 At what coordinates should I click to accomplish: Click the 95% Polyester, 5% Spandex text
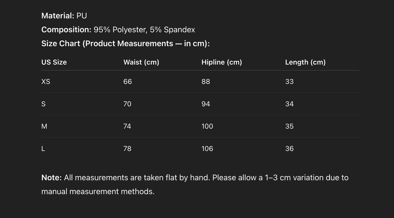[x=144, y=30]
